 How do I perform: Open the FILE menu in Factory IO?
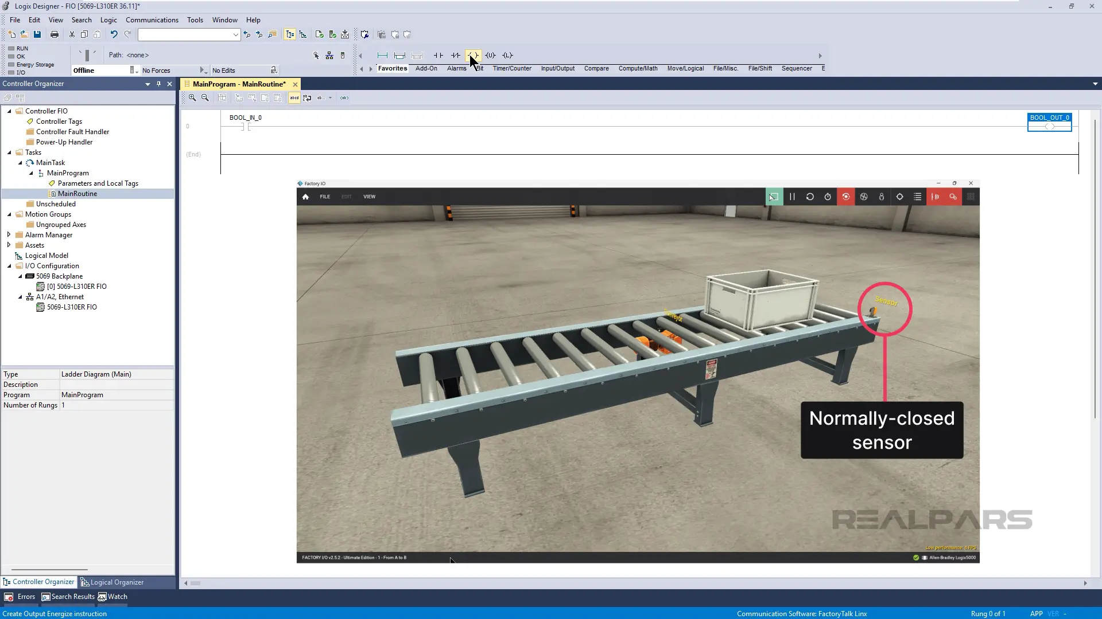pos(325,197)
